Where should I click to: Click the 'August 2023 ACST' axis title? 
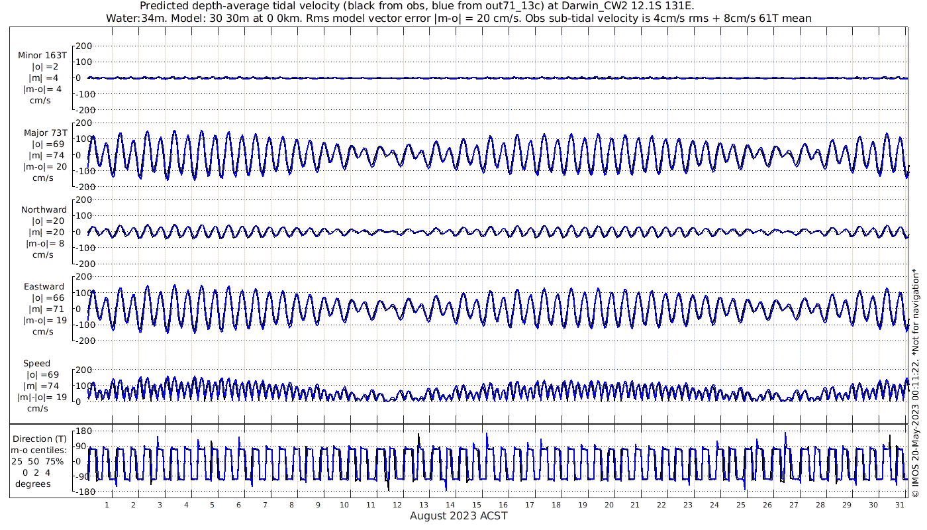click(458, 515)
